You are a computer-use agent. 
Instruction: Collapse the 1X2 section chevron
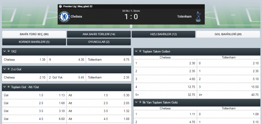click(5, 52)
